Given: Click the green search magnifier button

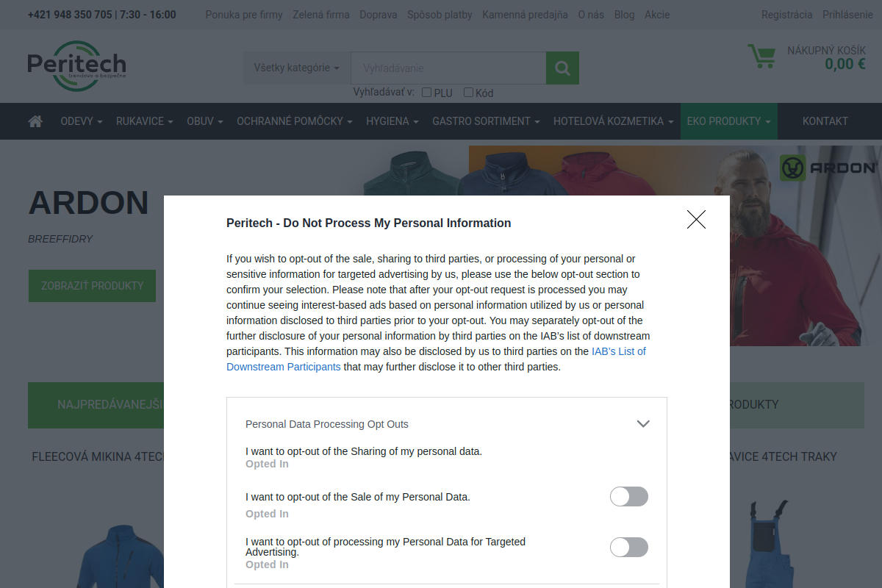Looking at the screenshot, I should tap(562, 68).
